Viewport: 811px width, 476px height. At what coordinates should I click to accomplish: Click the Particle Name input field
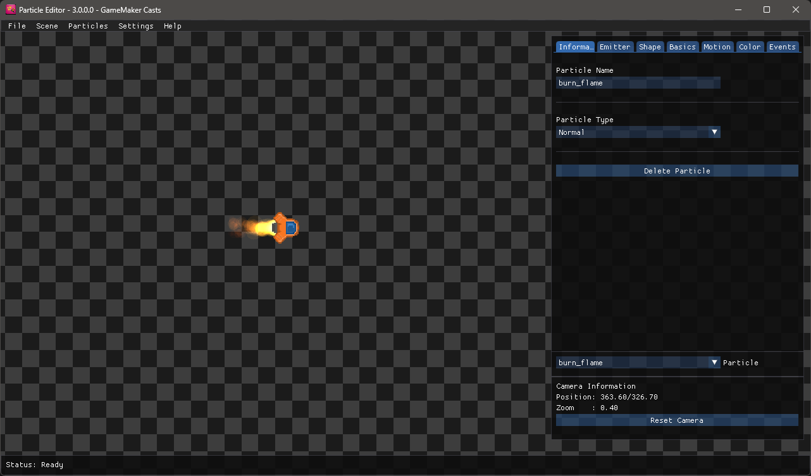click(x=638, y=83)
